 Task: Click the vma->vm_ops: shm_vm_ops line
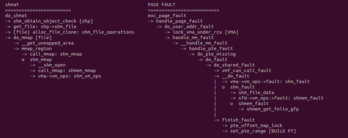(x=70, y=76)
